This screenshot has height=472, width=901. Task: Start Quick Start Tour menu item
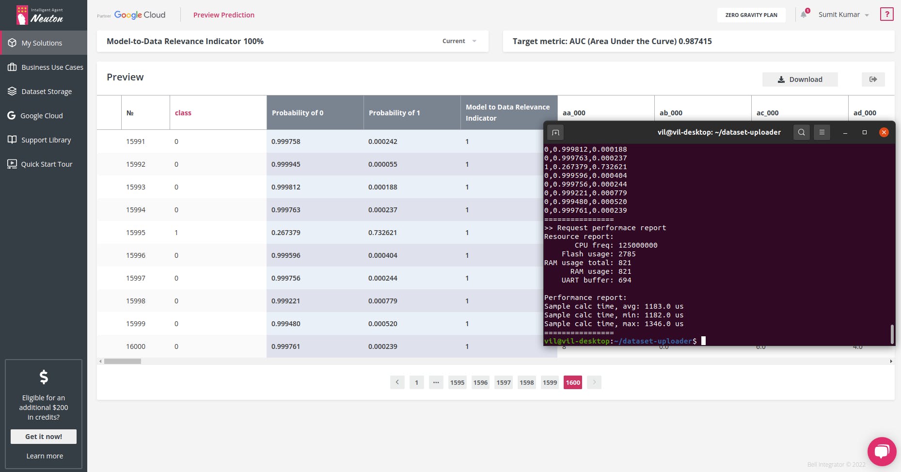pyautogui.click(x=44, y=164)
